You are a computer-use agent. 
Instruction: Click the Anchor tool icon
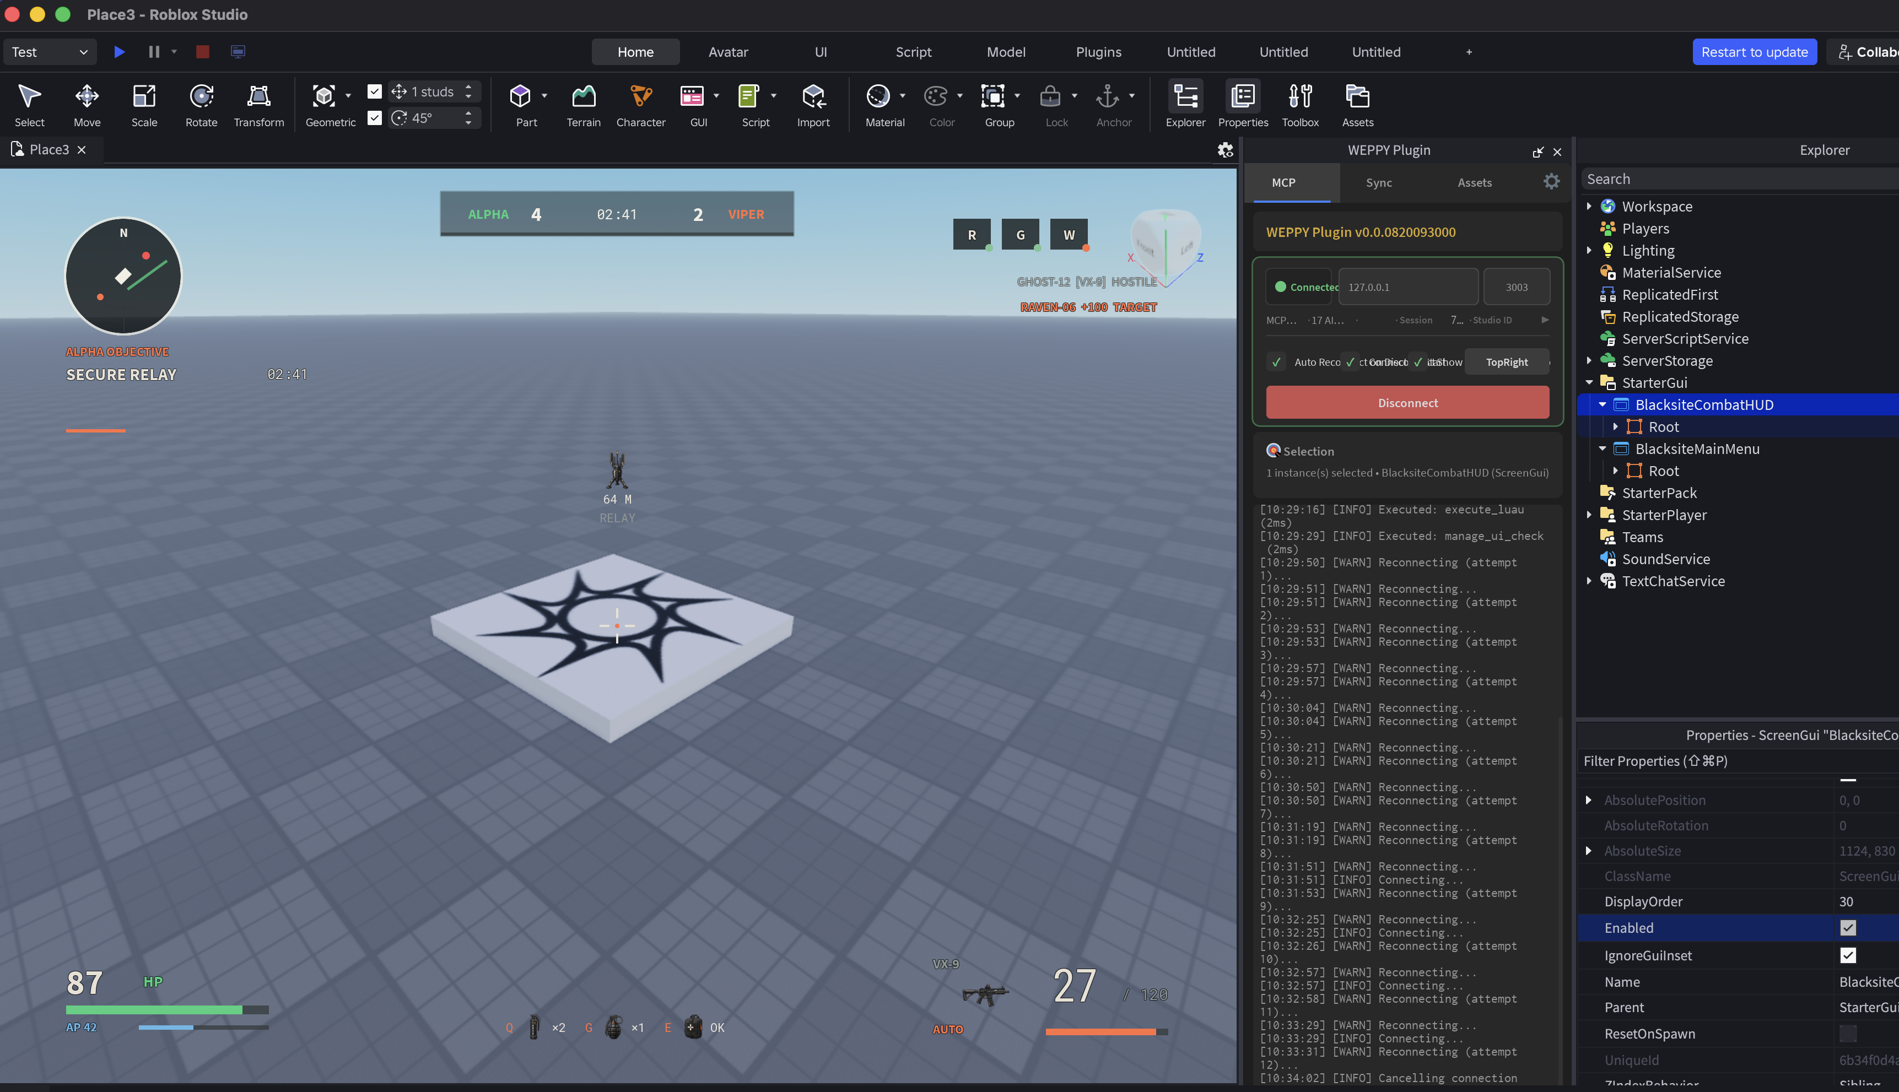coord(1107,96)
